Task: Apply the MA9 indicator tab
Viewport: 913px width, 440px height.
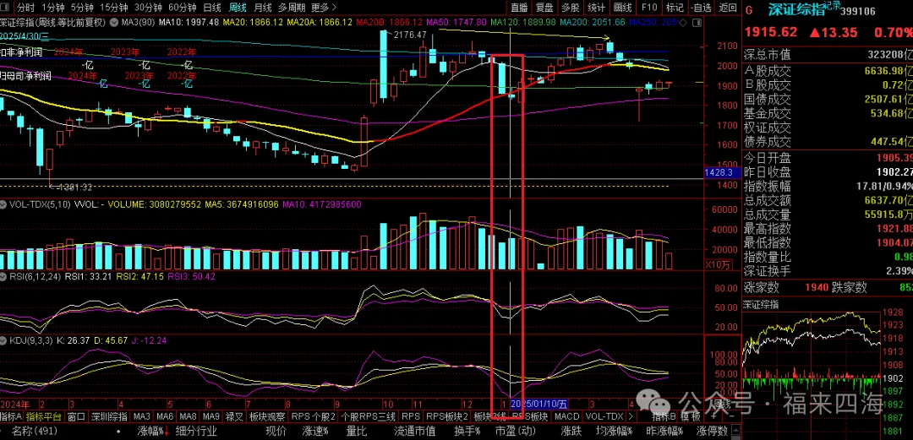Action: click(211, 416)
